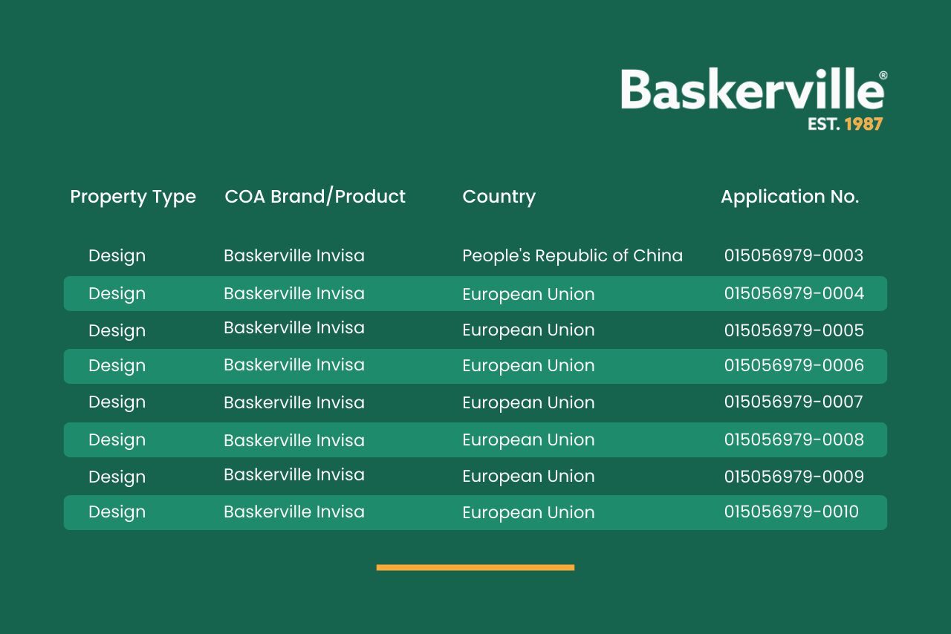Select application number 015056979-0005
951x634 pixels.
point(794,330)
